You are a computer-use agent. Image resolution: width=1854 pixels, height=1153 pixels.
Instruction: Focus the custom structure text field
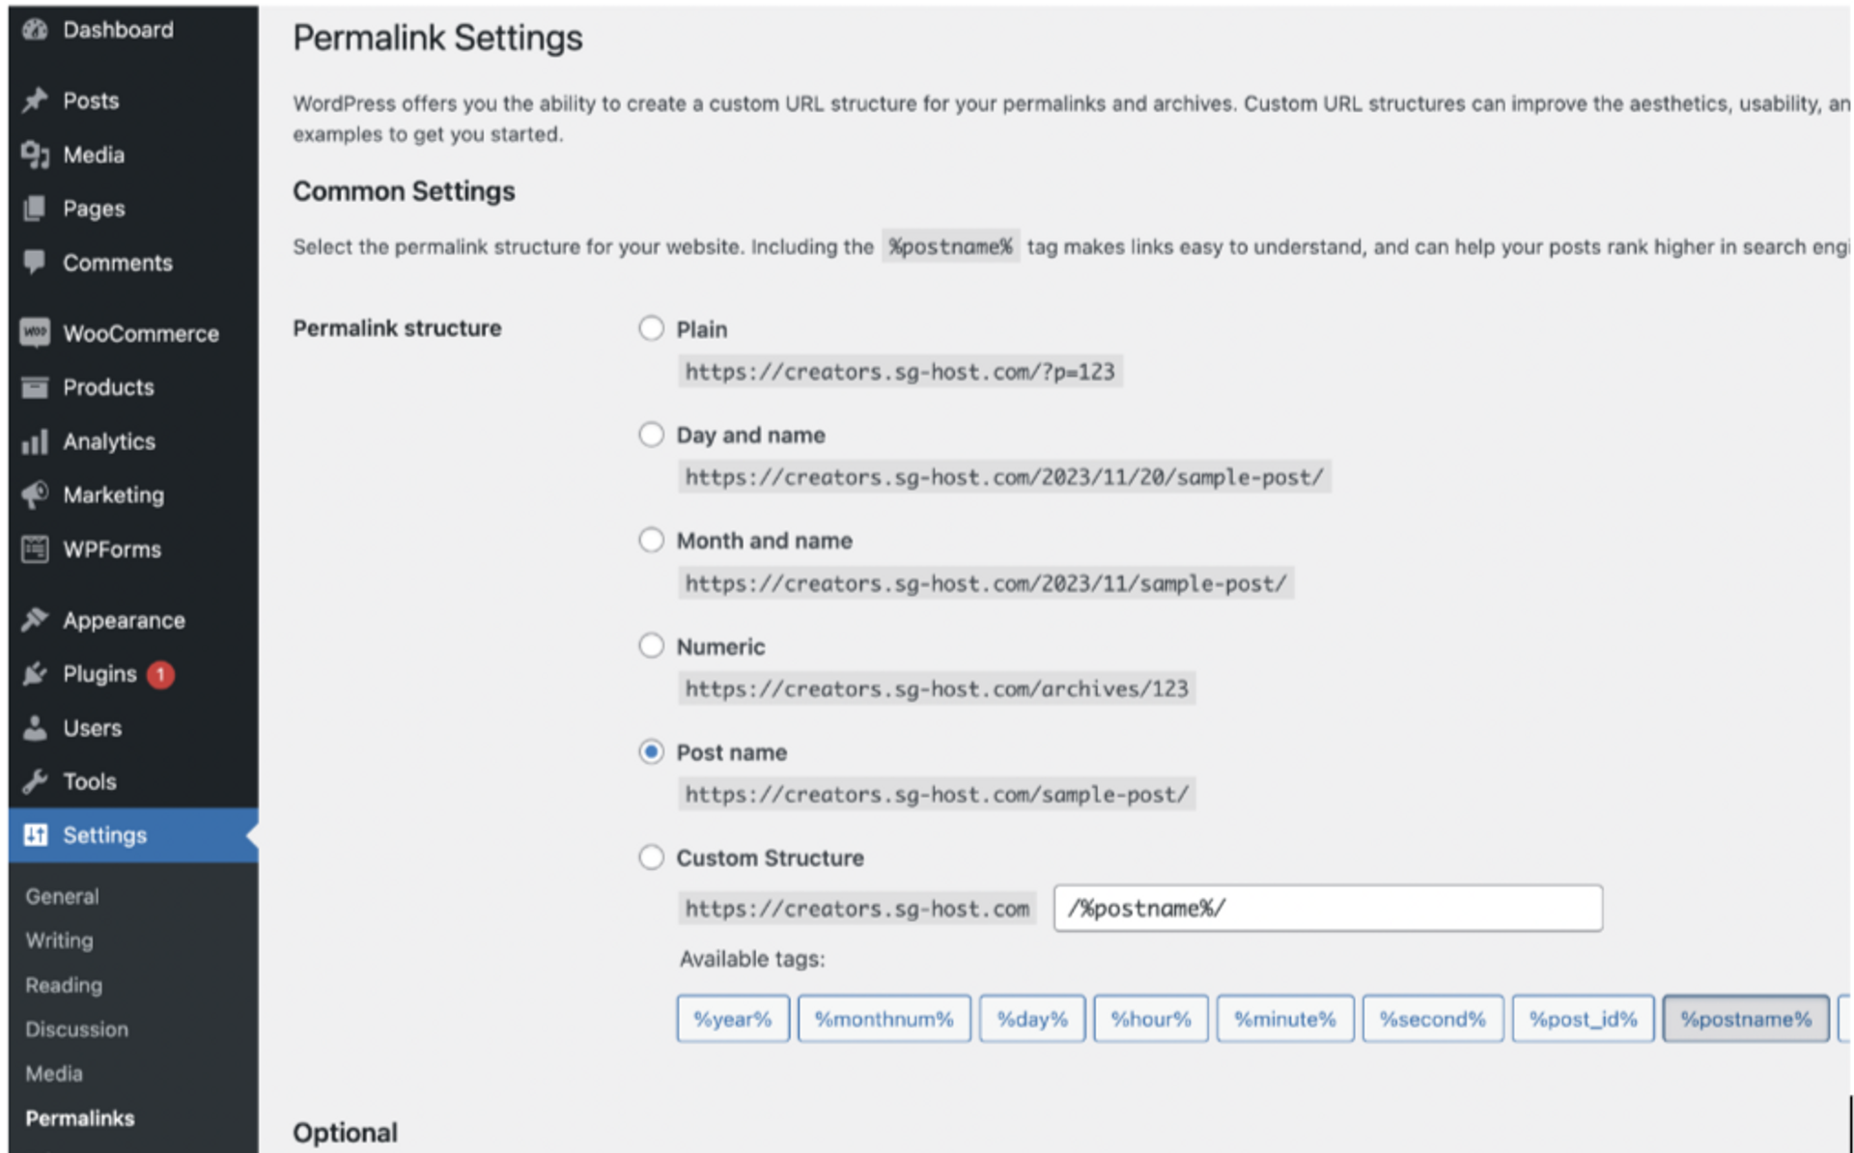[1327, 909]
